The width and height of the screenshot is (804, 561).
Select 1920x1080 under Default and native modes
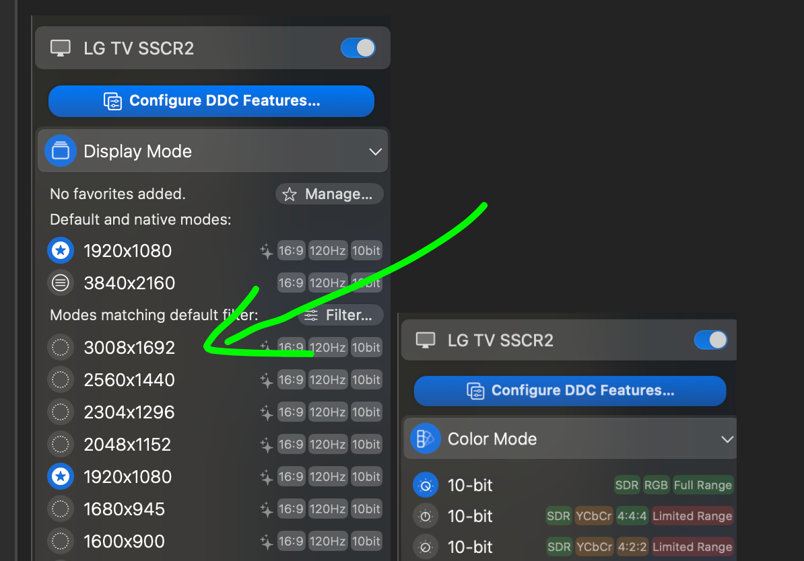[x=61, y=250]
